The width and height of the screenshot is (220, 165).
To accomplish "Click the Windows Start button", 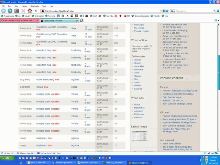I will coord(8,158).
